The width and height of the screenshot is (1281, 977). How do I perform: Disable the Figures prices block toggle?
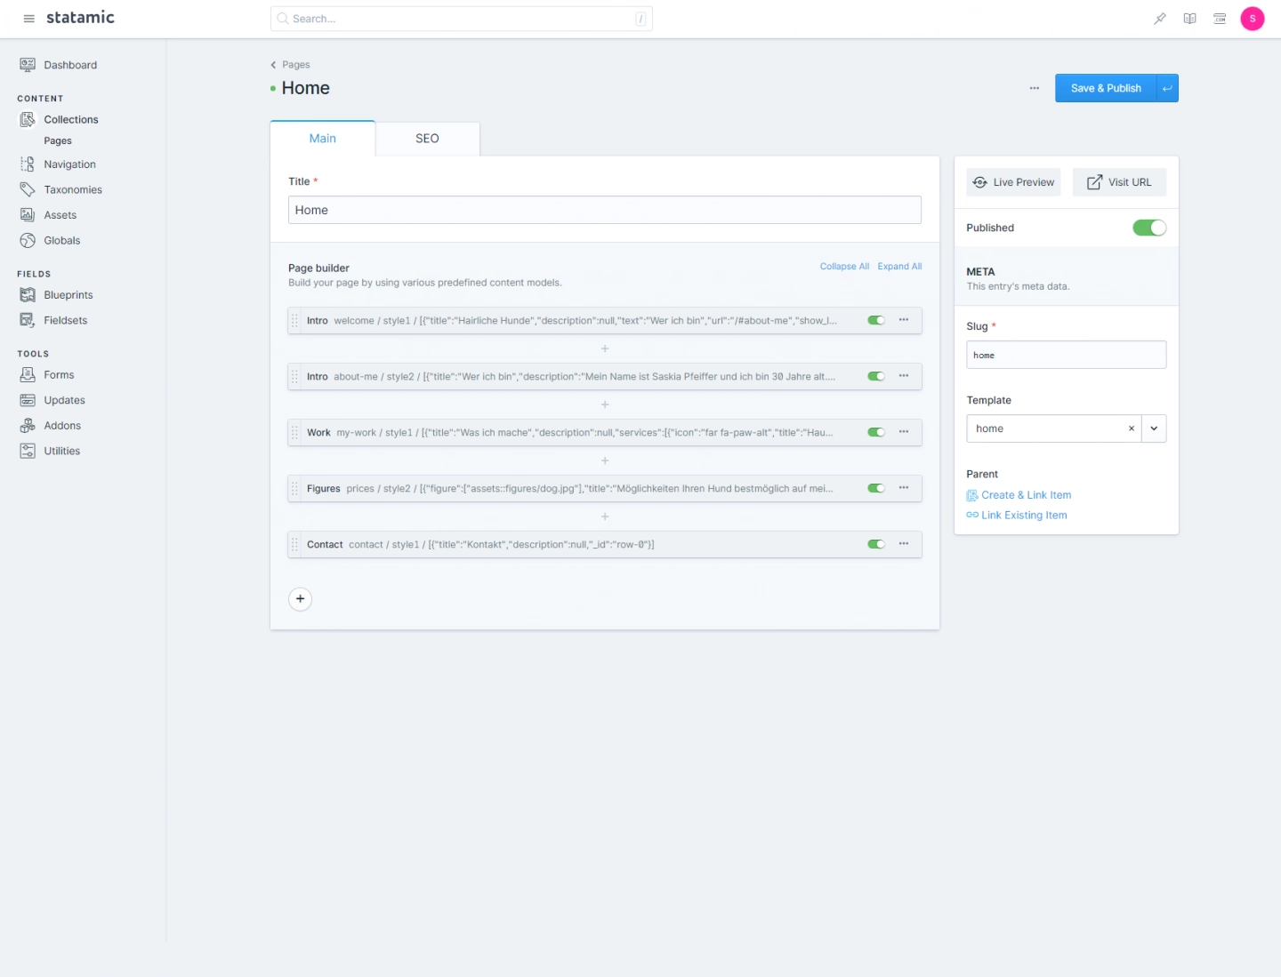tap(876, 488)
